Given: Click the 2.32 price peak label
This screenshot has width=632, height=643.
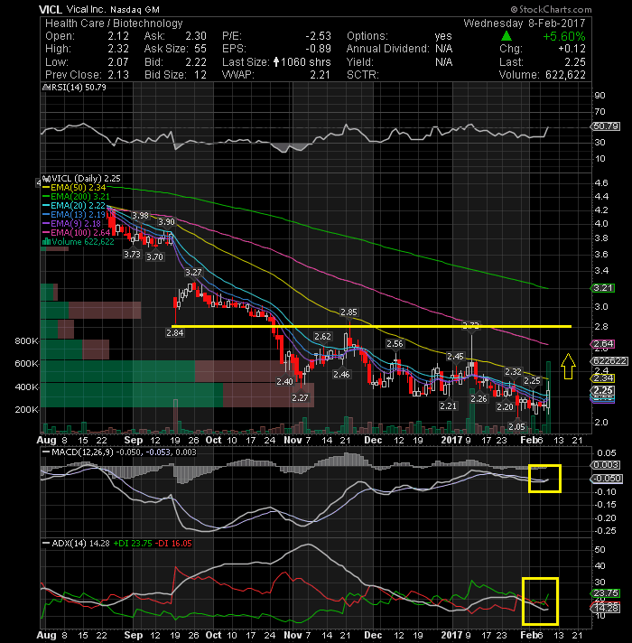Looking at the screenshot, I should (x=513, y=372).
